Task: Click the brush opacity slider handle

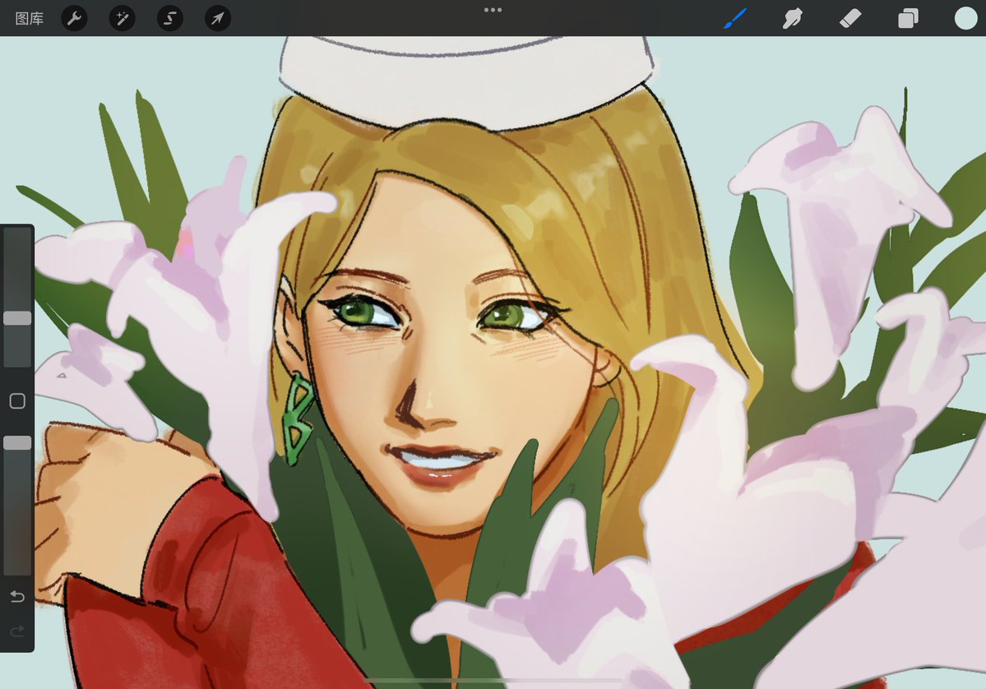Action: [17, 443]
